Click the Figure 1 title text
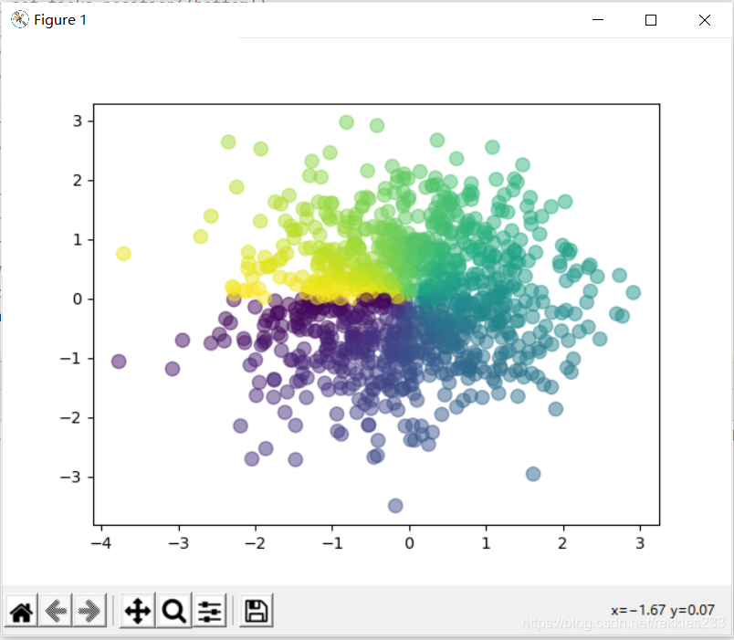734x640 pixels. 60,20
